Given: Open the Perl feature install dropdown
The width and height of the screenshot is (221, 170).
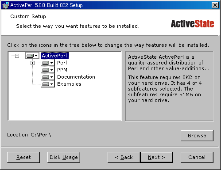Looking at the screenshot, I should tap(47, 63).
